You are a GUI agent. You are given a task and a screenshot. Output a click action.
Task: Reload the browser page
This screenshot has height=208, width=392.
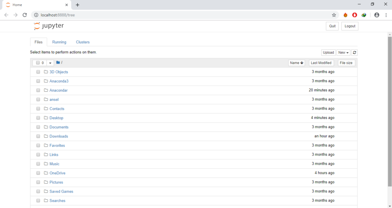(24, 15)
